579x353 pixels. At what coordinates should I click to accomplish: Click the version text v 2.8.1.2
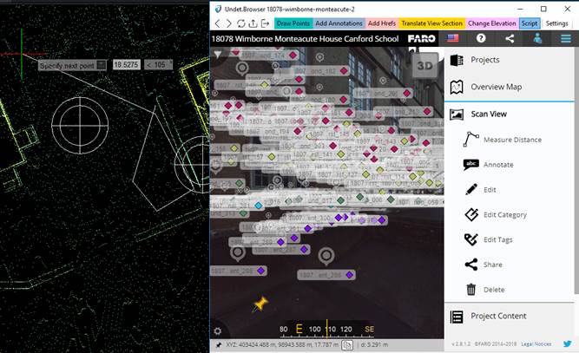[x=461, y=344]
